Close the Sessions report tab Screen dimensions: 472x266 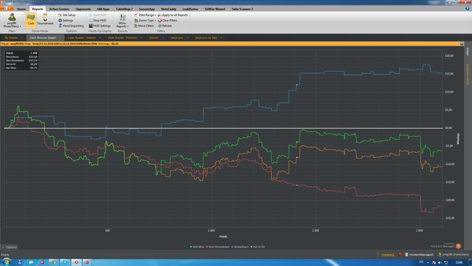(x=187, y=38)
